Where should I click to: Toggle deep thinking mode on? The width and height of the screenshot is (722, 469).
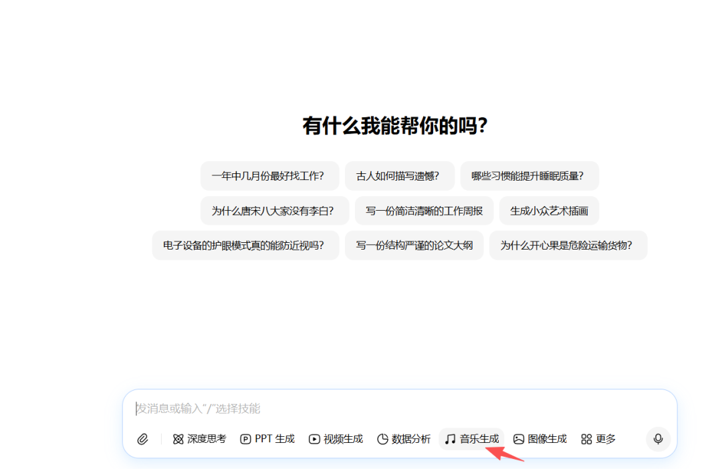click(199, 439)
